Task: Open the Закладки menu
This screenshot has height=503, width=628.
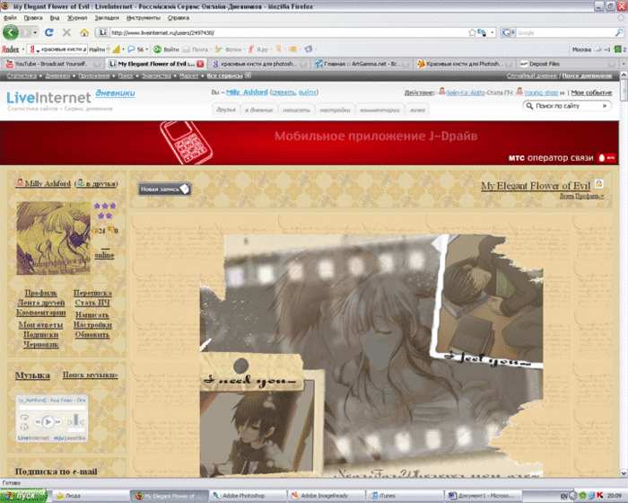Action: (107, 18)
